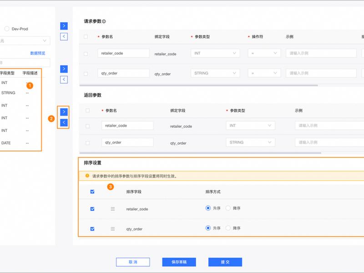The height and width of the screenshot is (273, 364).
Task: Click the 保存草稿 save draft button
Action: [179, 262]
